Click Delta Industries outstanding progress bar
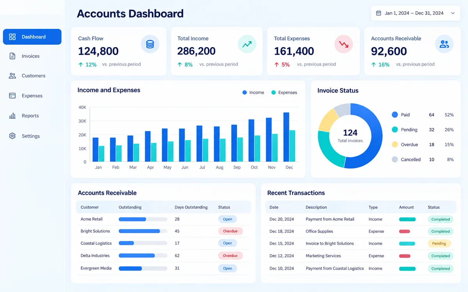This screenshot has height=292, width=468. 143,256
